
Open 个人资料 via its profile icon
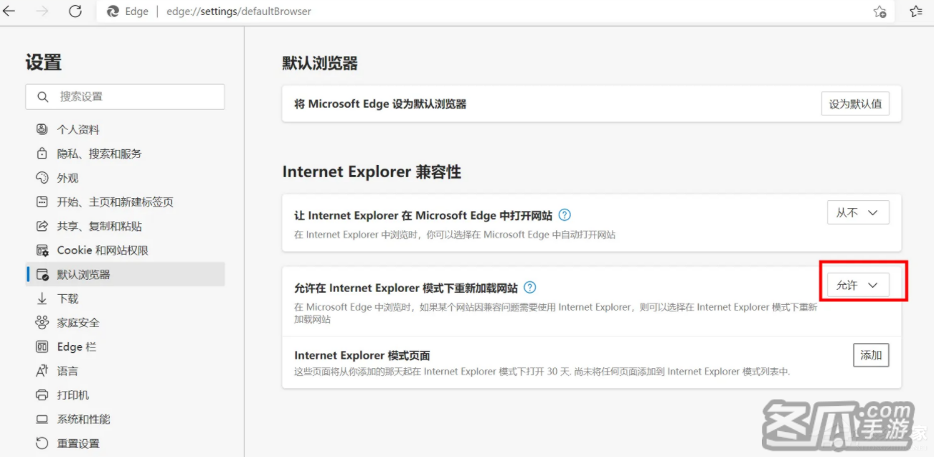[x=42, y=130]
